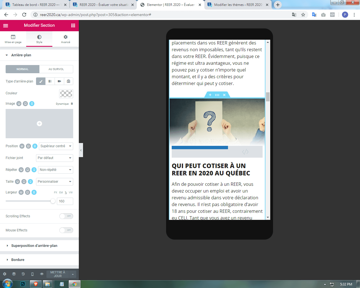This screenshot has height=288, width=360.
Task: Click Dynamique tags link for Image
Action: click(64, 104)
